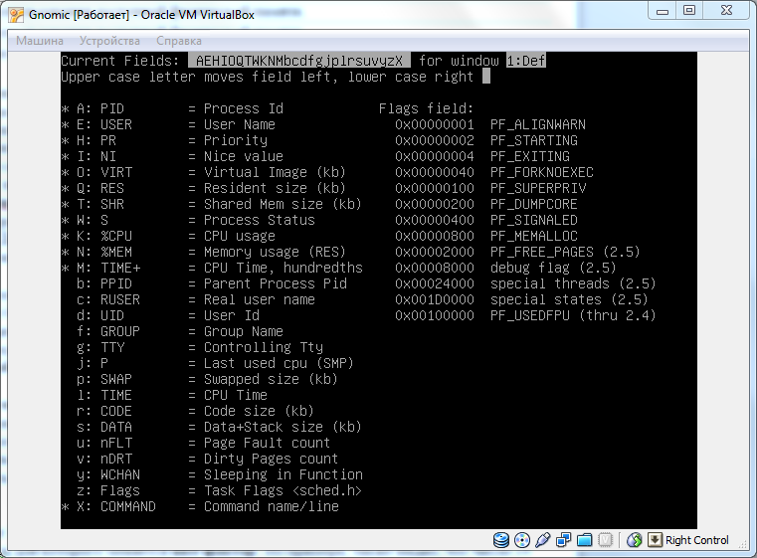Click the 'A: PID' field row
Screen dimensions: 757x558
point(172,108)
